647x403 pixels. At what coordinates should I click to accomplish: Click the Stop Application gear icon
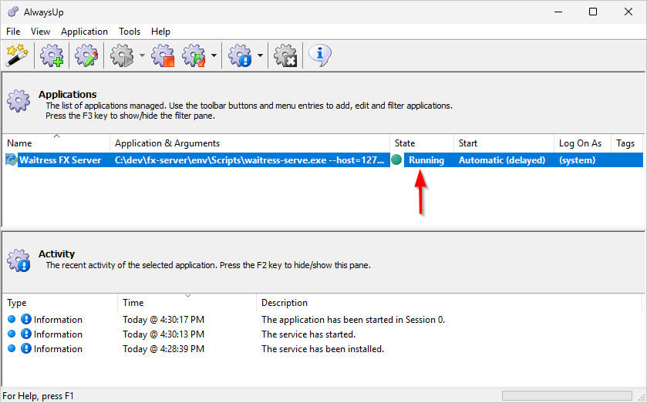point(163,55)
